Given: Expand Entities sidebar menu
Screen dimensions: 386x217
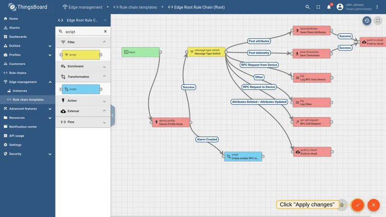Looking at the screenshot, I should (28, 46).
